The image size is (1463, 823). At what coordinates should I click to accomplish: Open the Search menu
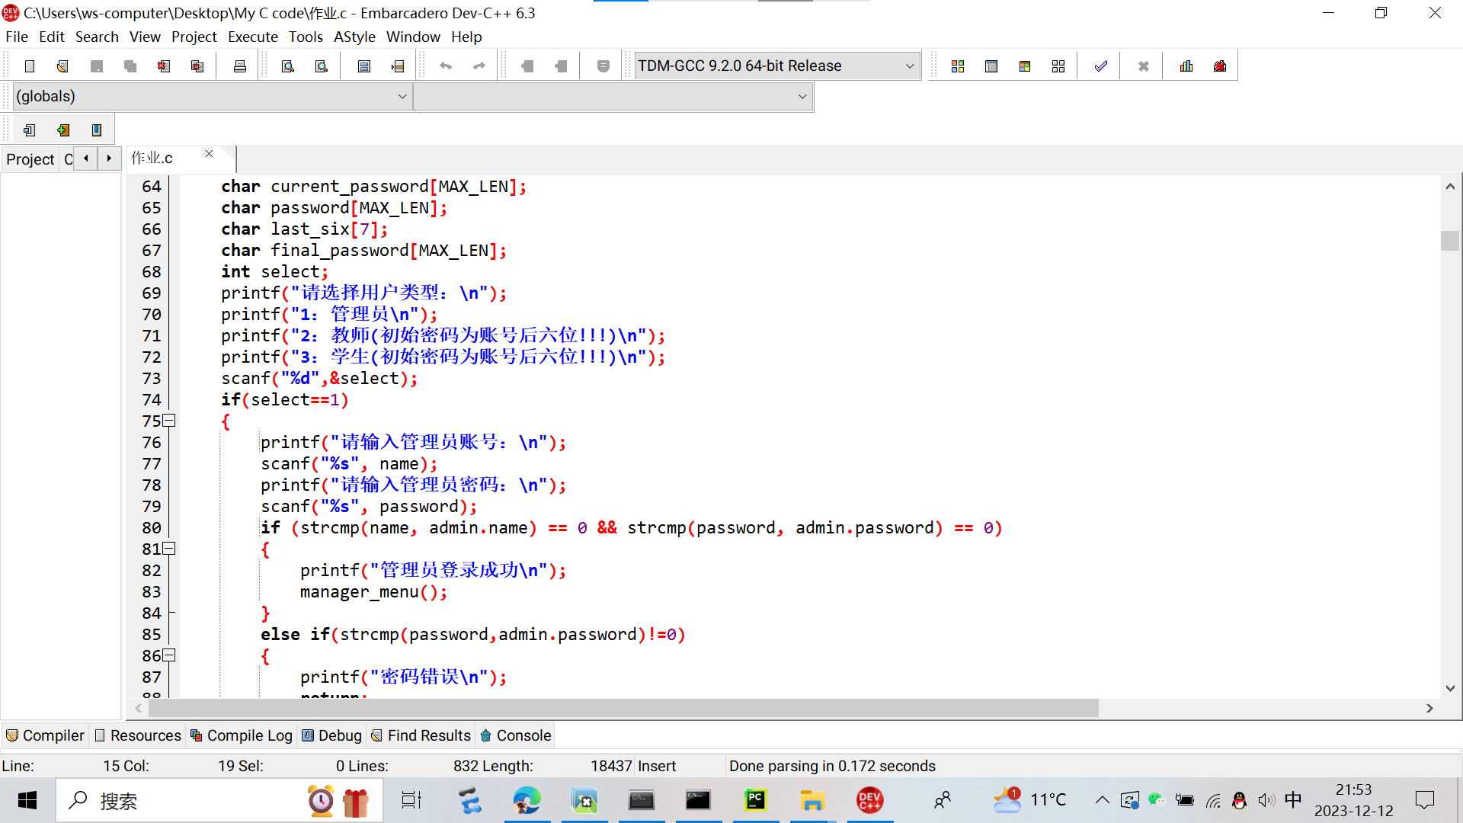(97, 37)
